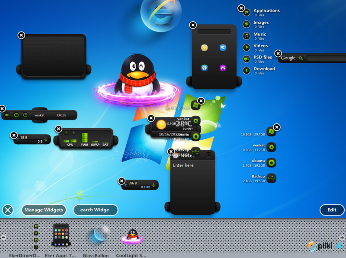Click the Google search input field

326,58
